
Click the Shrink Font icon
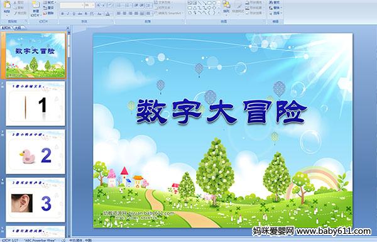(104, 5)
